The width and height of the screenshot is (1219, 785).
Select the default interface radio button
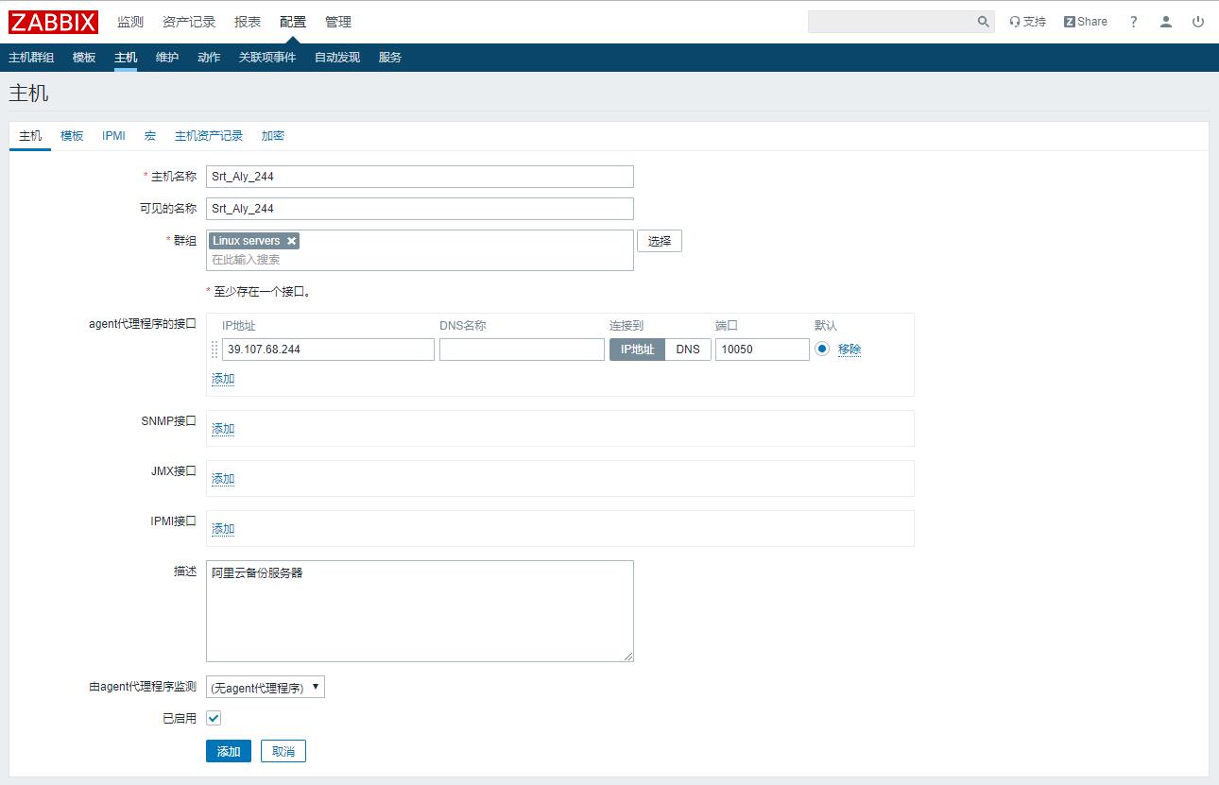tap(822, 349)
